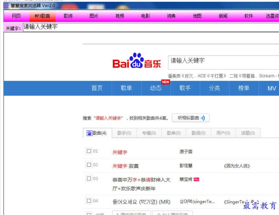Image resolution: width=279 pixels, height=215 pixels.
Task: Switch to the 歌词(0) results tab
Action: pyautogui.click(x=198, y=133)
